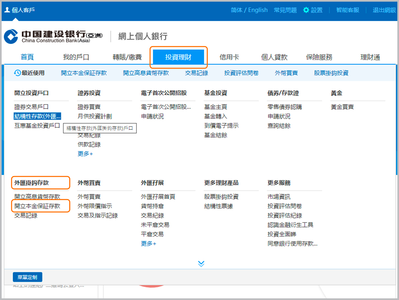Open 認識金融衍生工具
This screenshot has height=300, width=399.
click(291, 225)
